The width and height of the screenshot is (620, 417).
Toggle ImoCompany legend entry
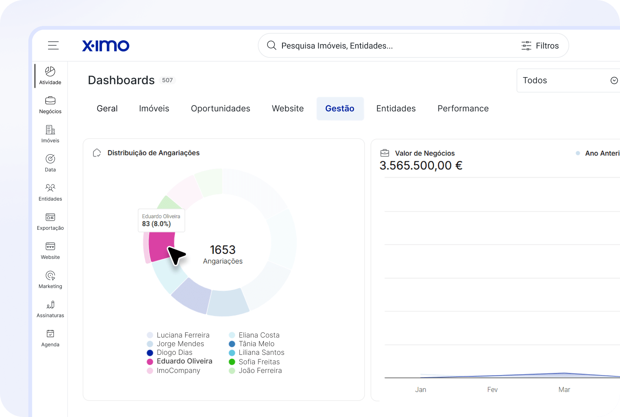[174, 371]
